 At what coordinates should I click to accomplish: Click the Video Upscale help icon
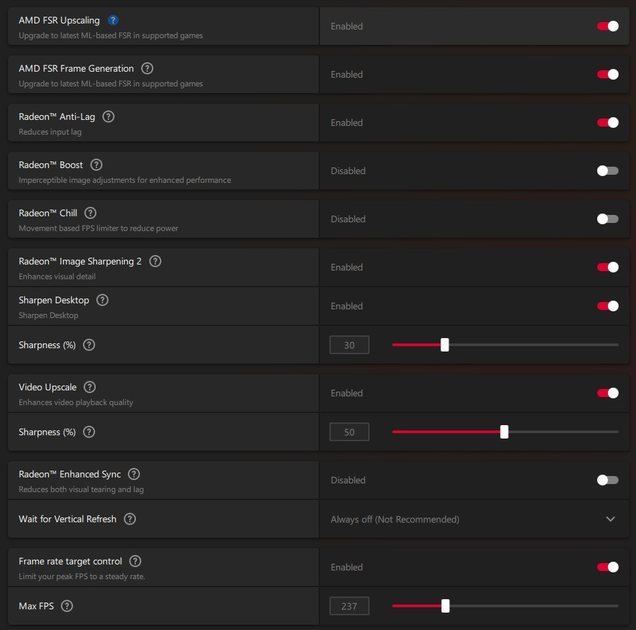90,387
